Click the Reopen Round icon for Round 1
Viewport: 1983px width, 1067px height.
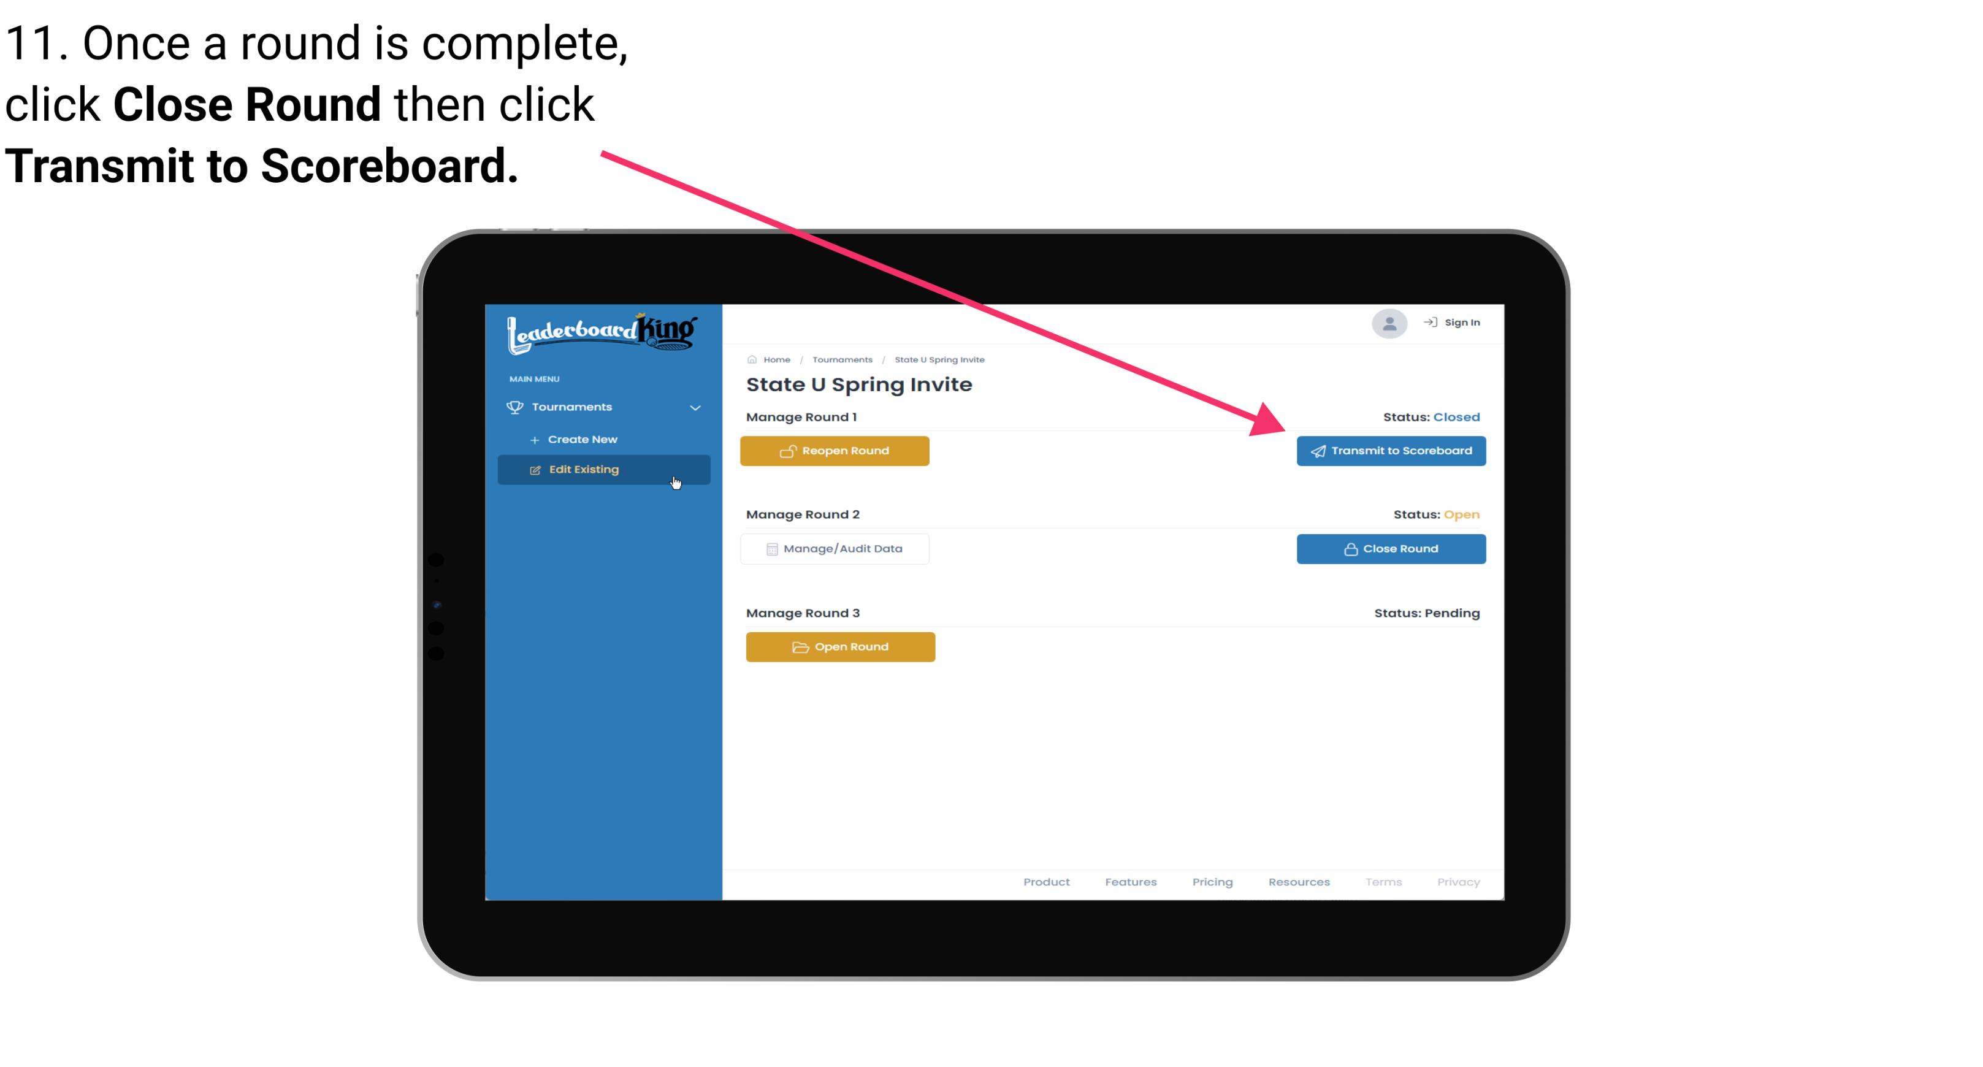click(x=788, y=451)
